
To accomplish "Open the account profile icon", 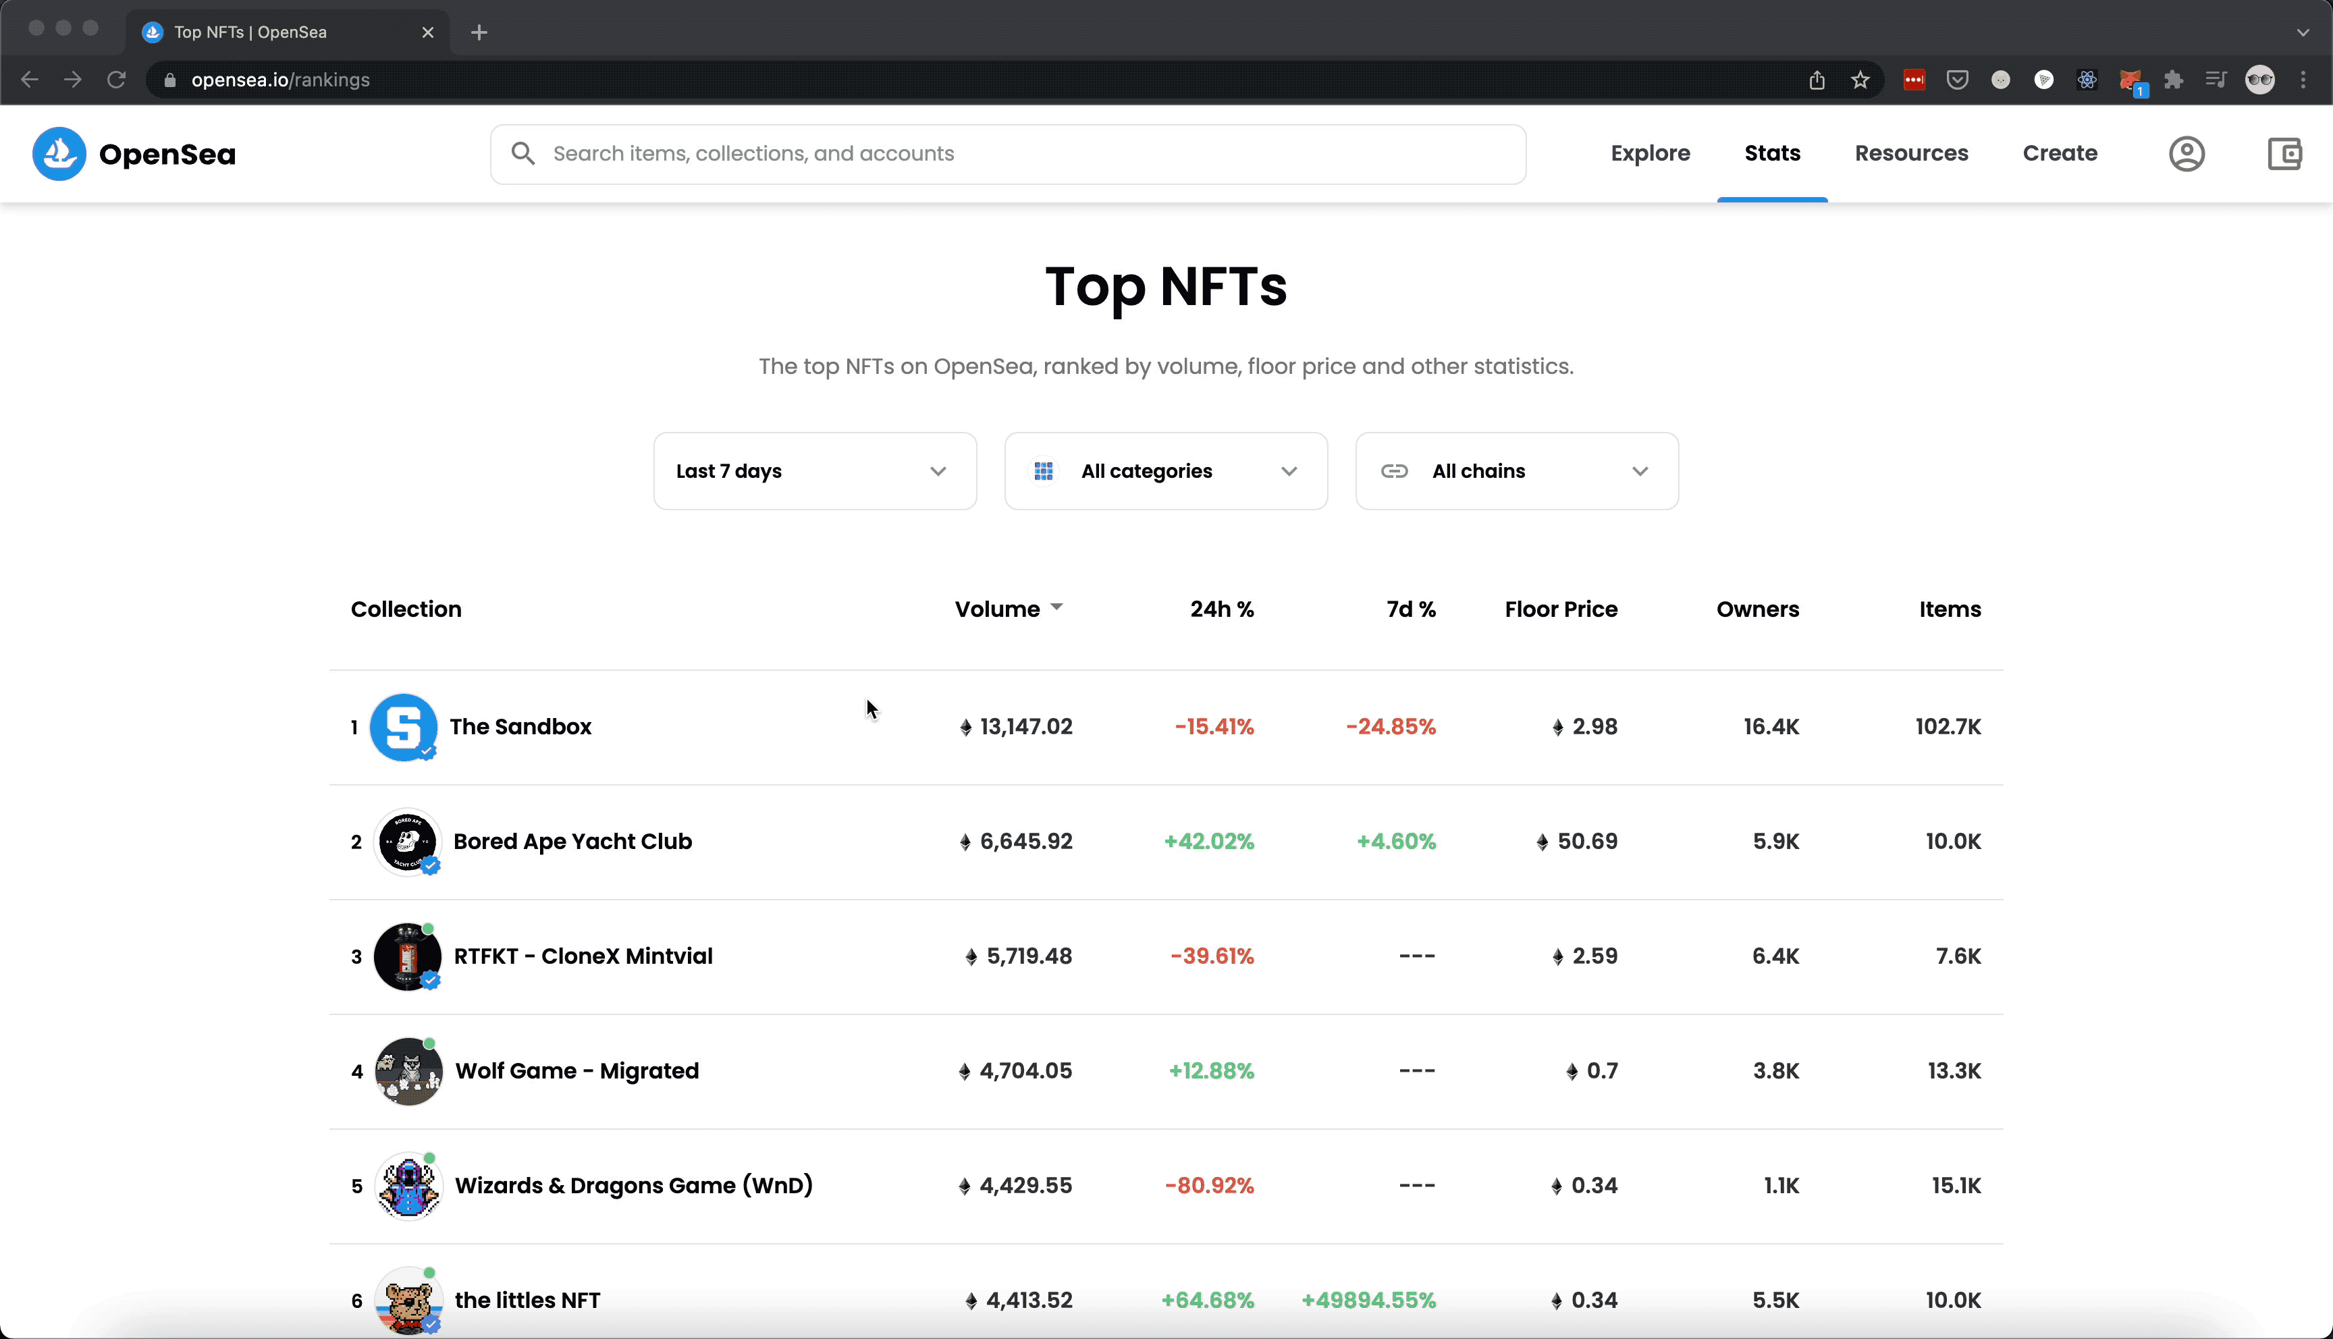I will point(2187,154).
